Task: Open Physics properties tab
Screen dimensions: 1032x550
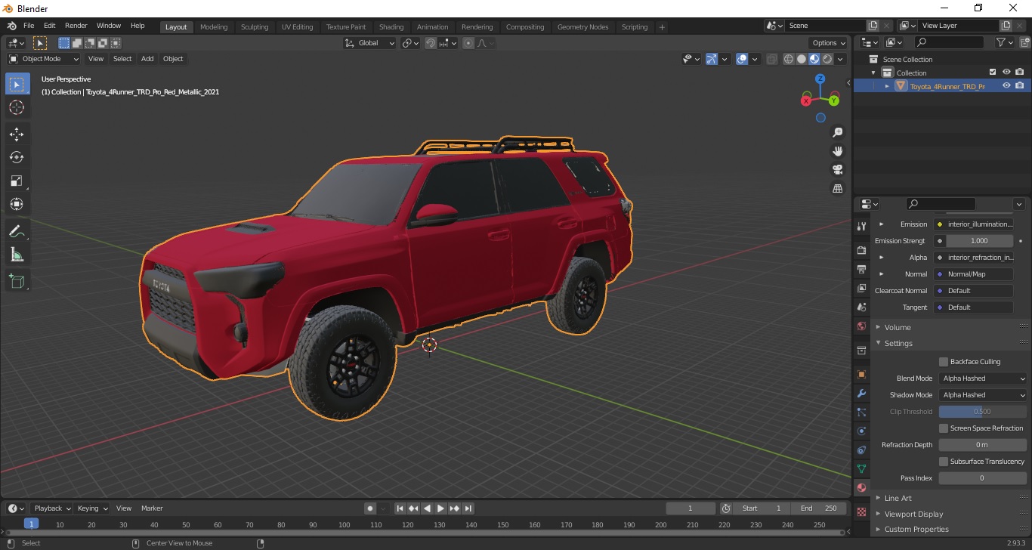Action: (861, 431)
